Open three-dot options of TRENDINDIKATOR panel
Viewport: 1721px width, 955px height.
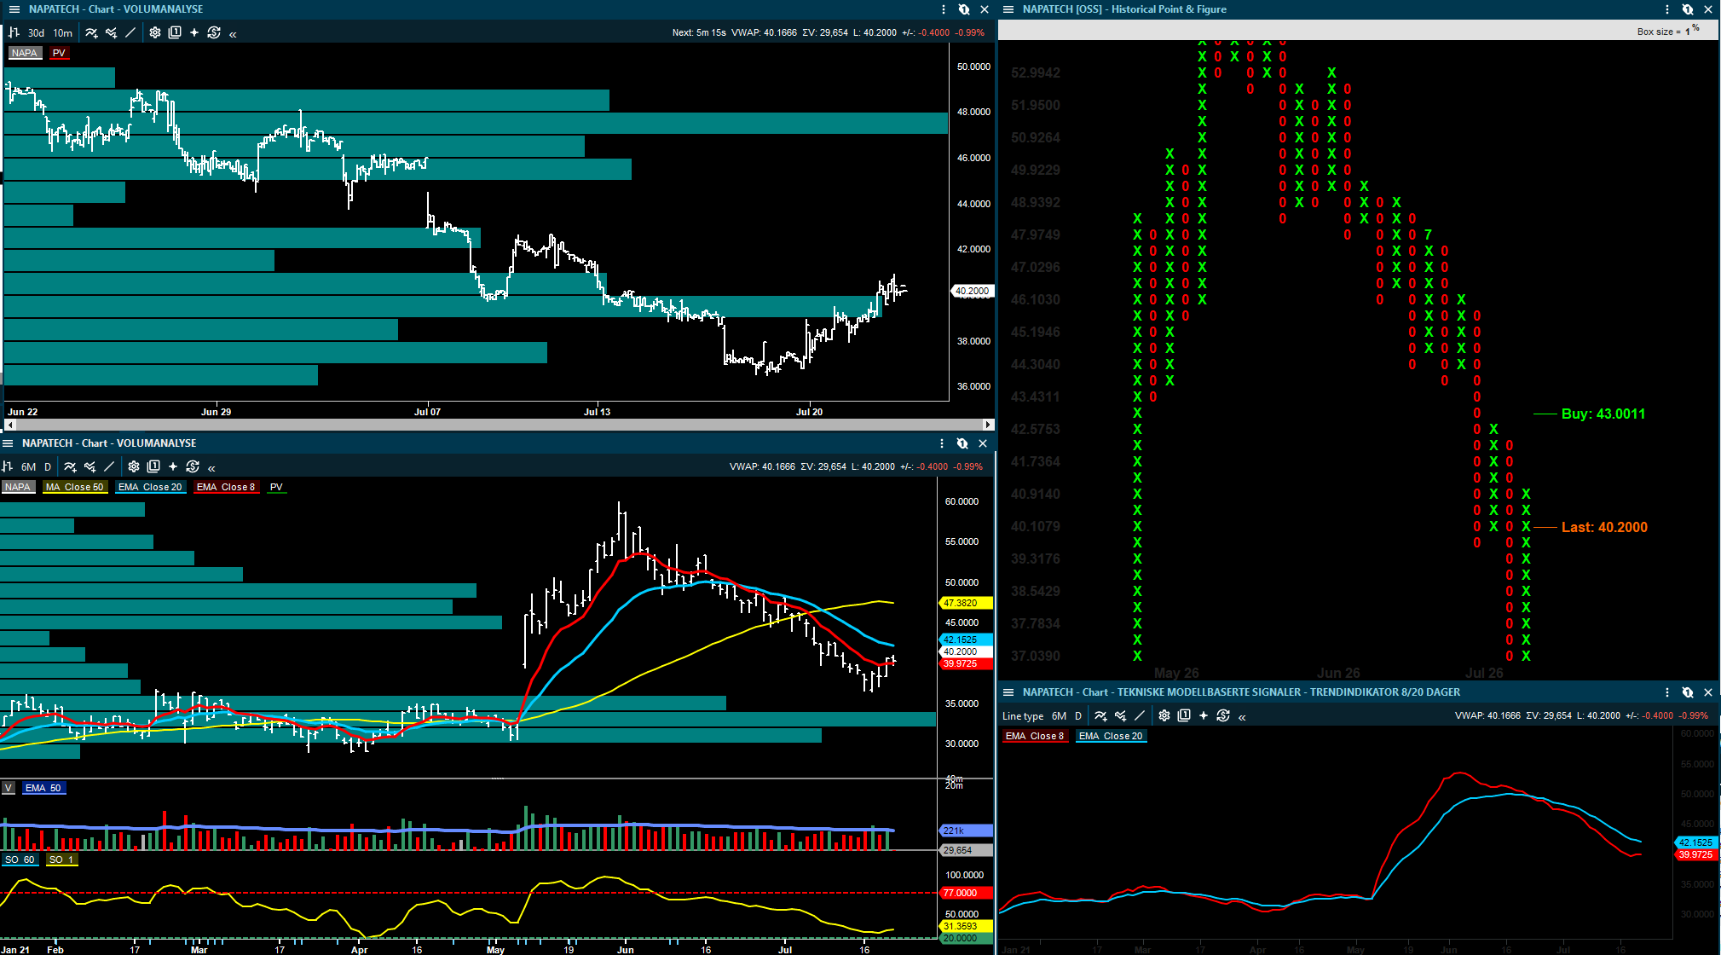(1667, 692)
